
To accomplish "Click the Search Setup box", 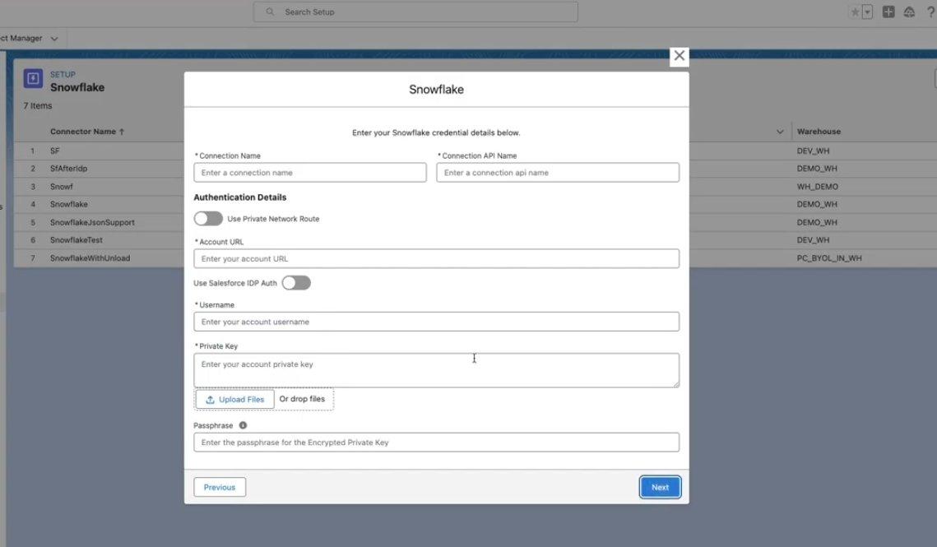I will 415,12.
